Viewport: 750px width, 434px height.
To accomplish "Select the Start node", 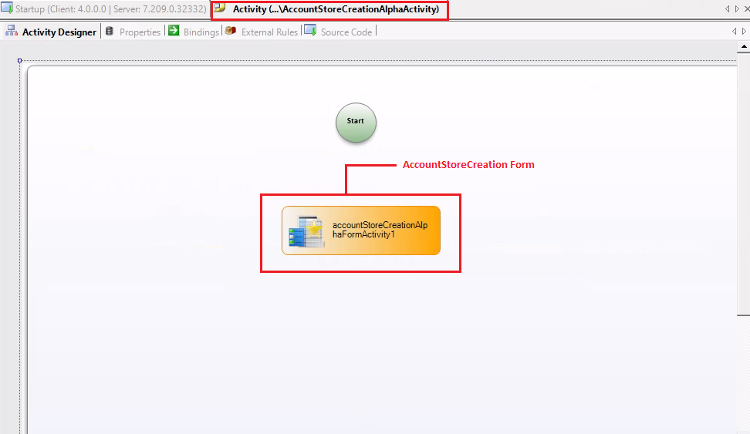I will pos(356,123).
